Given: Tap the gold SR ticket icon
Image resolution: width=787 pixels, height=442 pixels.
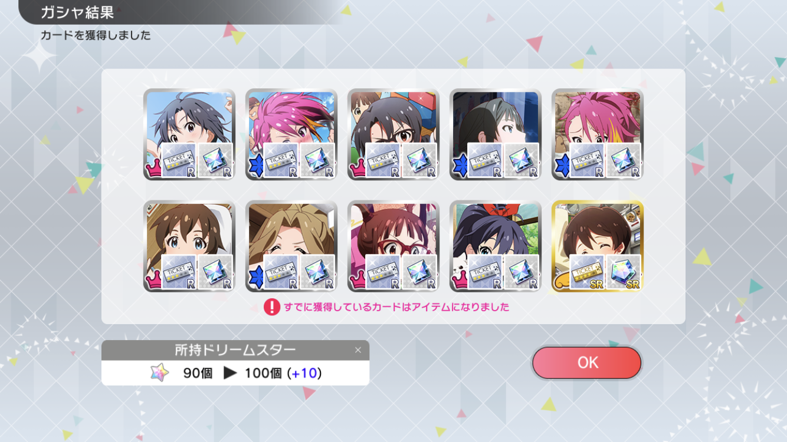Looking at the screenshot, I should point(587,272).
